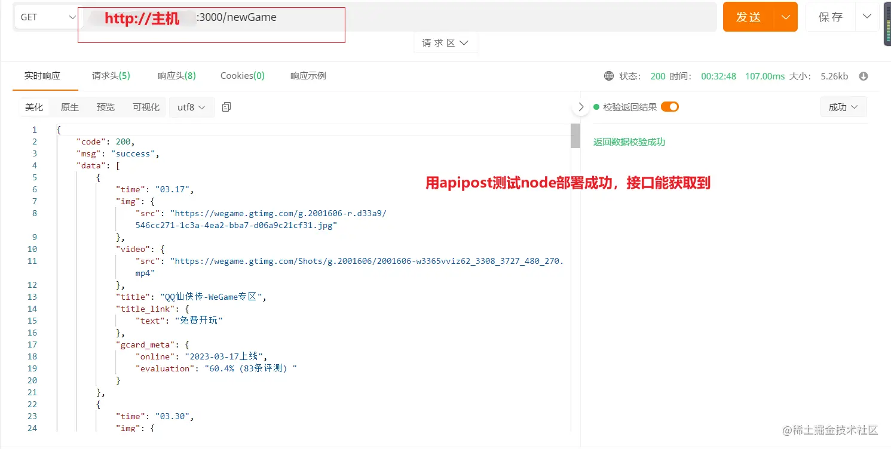This screenshot has height=449, width=891.
Task: Select the 可视化 visualize view
Action: (x=146, y=107)
